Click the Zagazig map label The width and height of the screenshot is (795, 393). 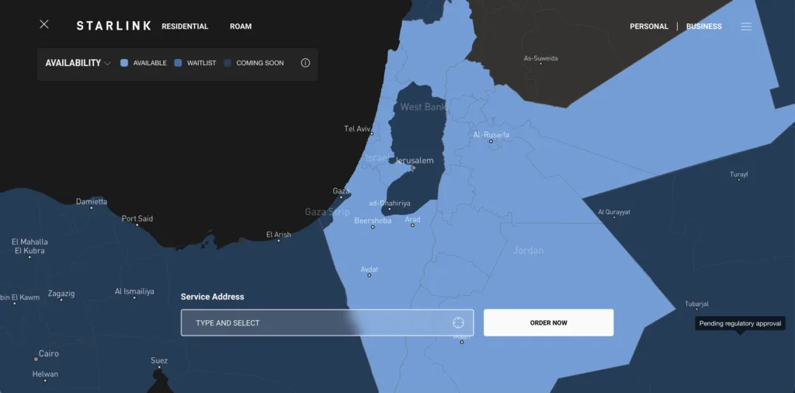(61, 294)
